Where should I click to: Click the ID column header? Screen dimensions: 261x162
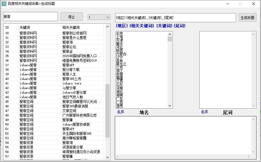(x=11, y=27)
